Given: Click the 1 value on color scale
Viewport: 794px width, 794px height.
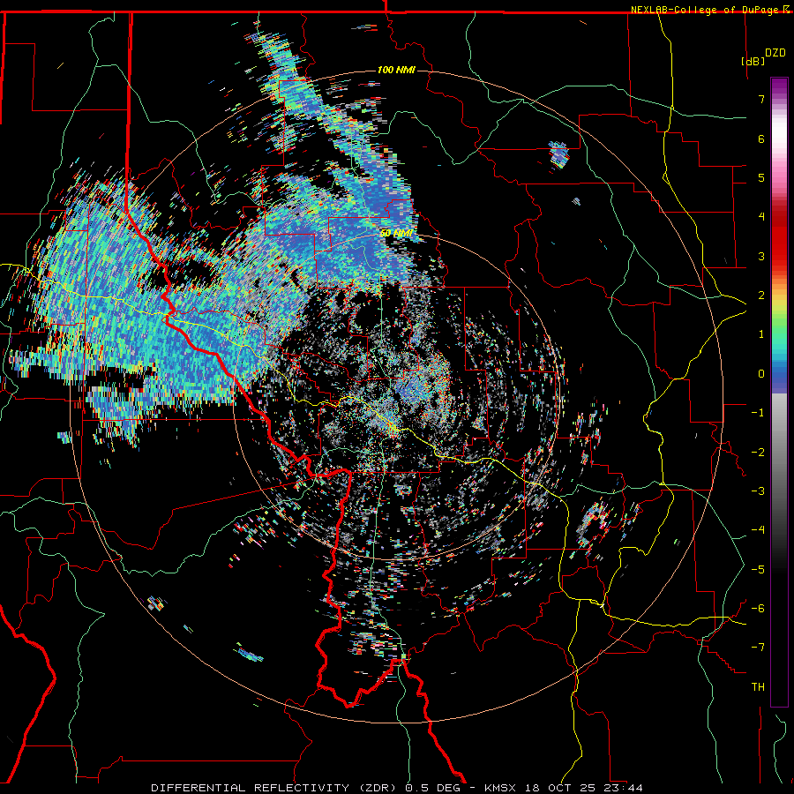Looking at the screenshot, I should coord(761,334).
